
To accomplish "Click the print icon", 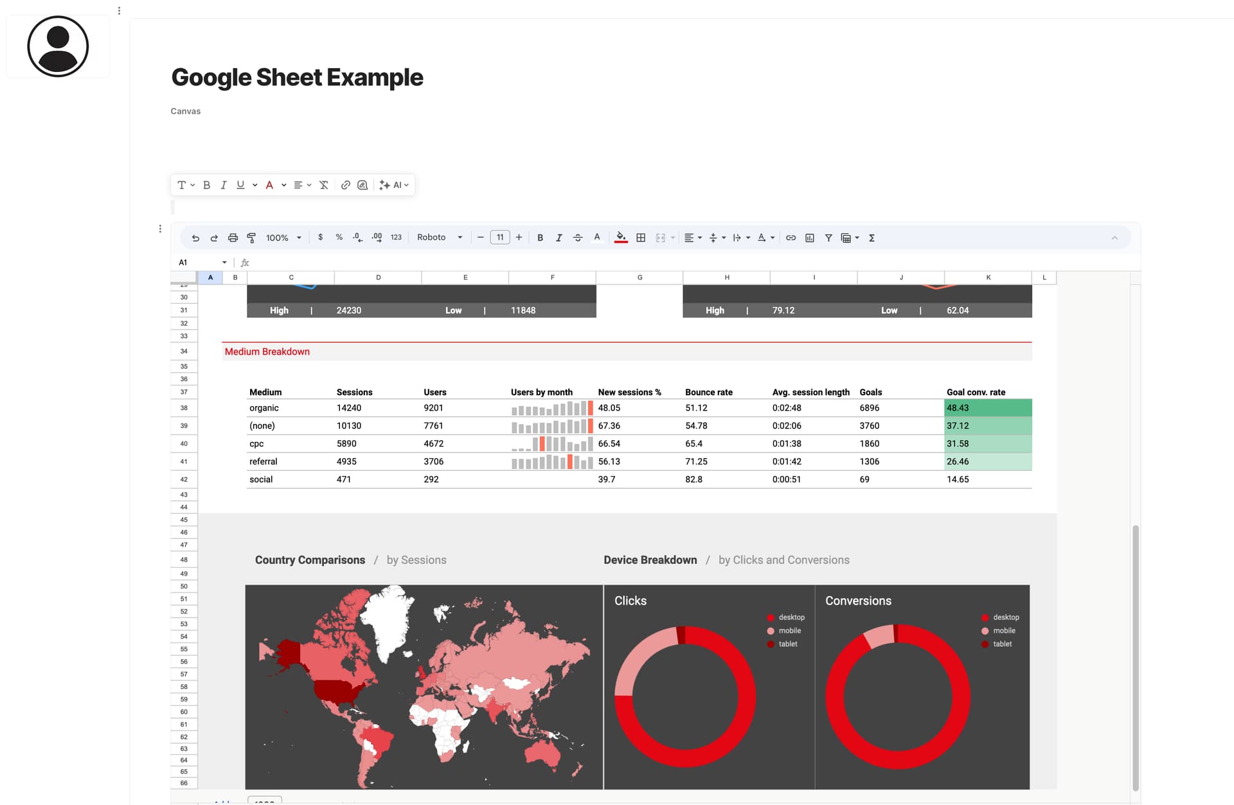I will click(x=233, y=238).
